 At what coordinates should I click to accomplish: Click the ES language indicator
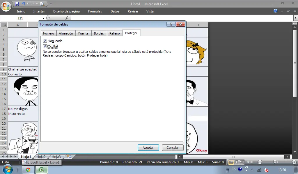coord(234,169)
